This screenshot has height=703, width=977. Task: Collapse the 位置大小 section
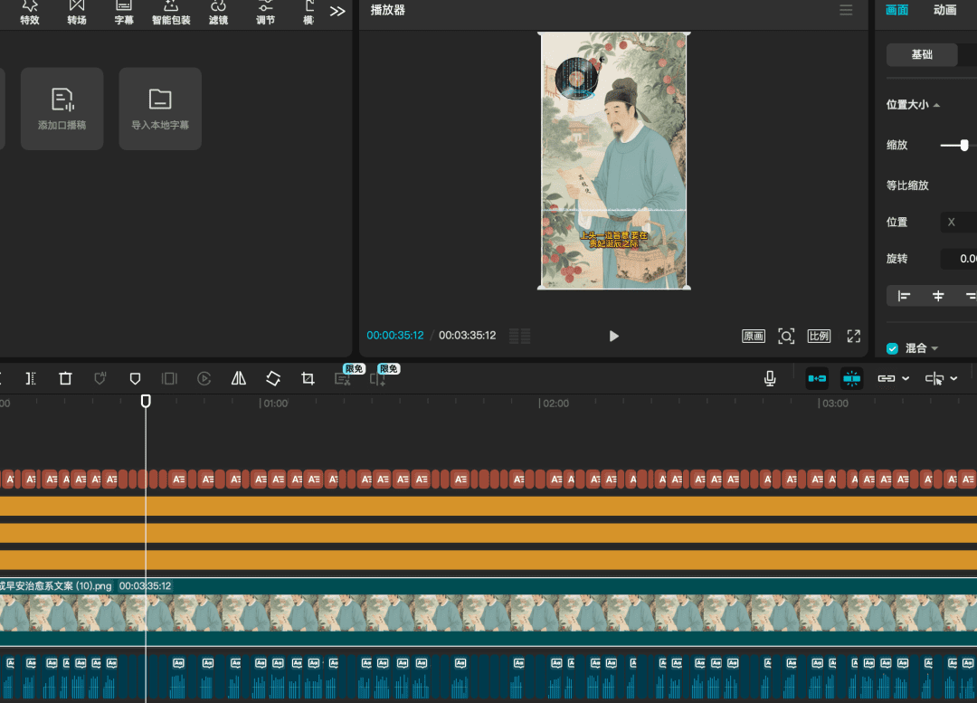[x=936, y=105]
